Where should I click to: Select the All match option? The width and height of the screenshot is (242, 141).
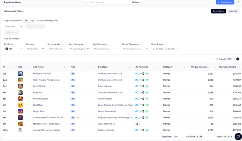pos(26,21)
